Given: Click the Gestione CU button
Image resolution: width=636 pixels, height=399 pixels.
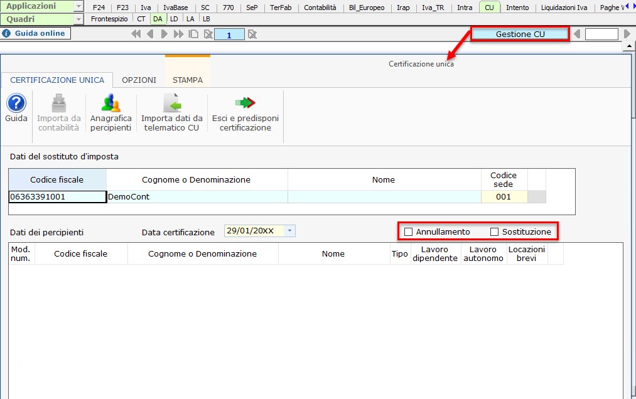Looking at the screenshot, I should coord(520,34).
